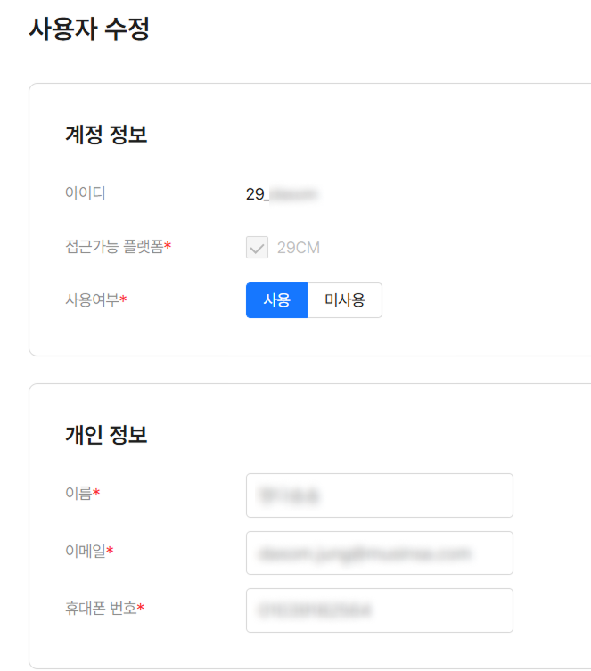Viewport: 591px width, 671px height.
Task: Click the 계정 정보 section heading
Action: point(106,135)
